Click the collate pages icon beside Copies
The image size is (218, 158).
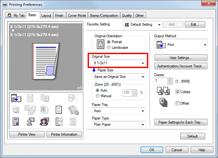[x=163, y=91]
